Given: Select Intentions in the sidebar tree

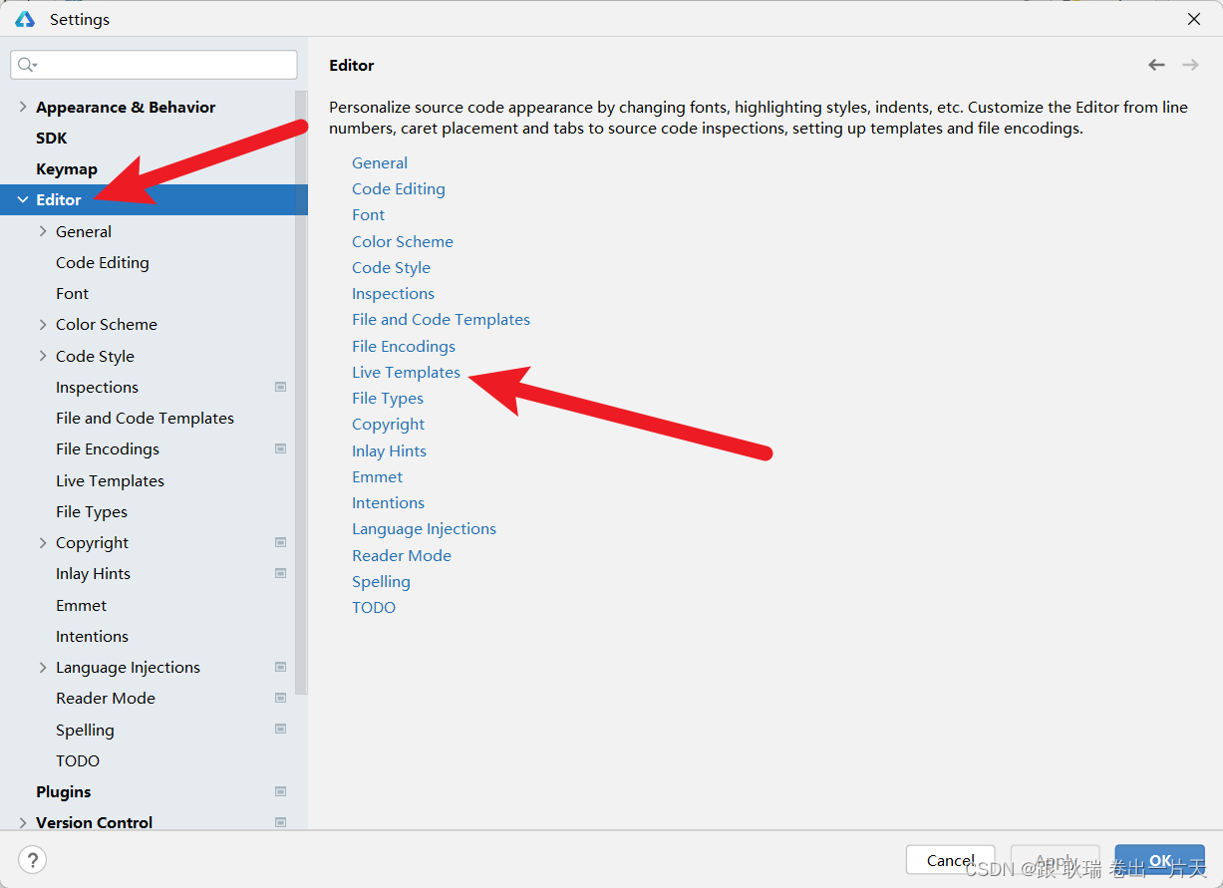Looking at the screenshot, I should tap(92, 636).
